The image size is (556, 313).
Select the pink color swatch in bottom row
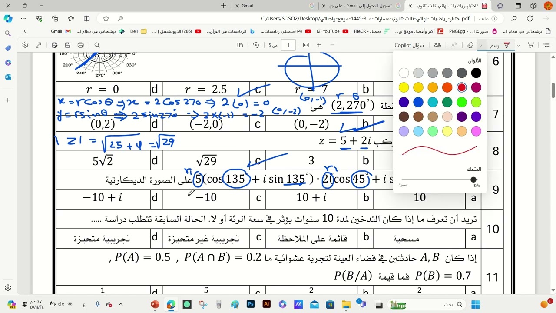[x=476, y=131]
